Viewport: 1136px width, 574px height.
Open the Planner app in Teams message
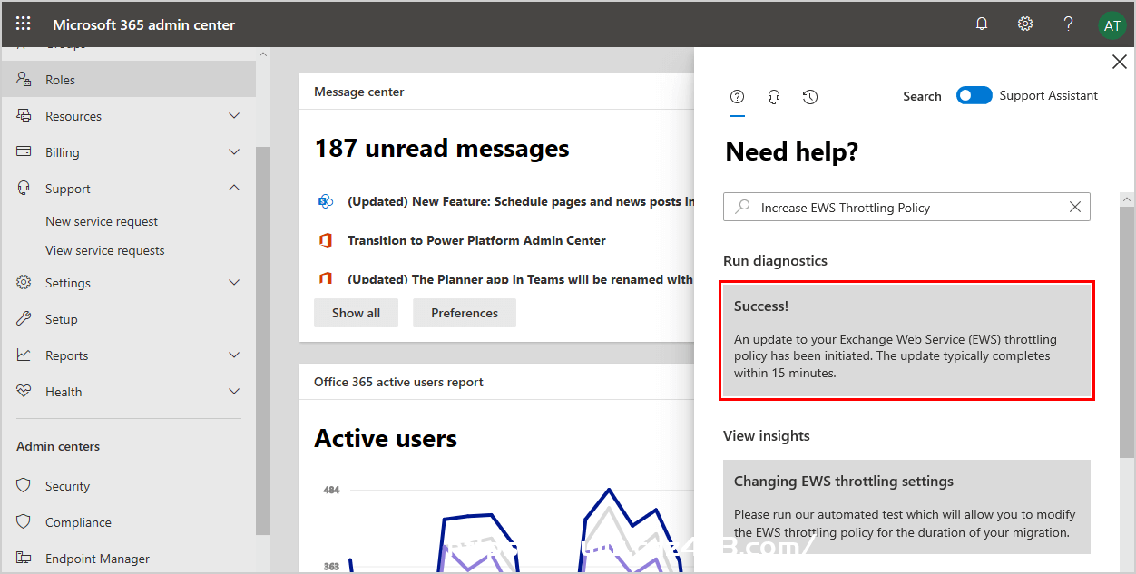point(521,279)
